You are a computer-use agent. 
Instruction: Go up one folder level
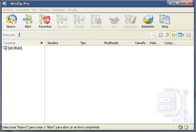coord(167,35)
